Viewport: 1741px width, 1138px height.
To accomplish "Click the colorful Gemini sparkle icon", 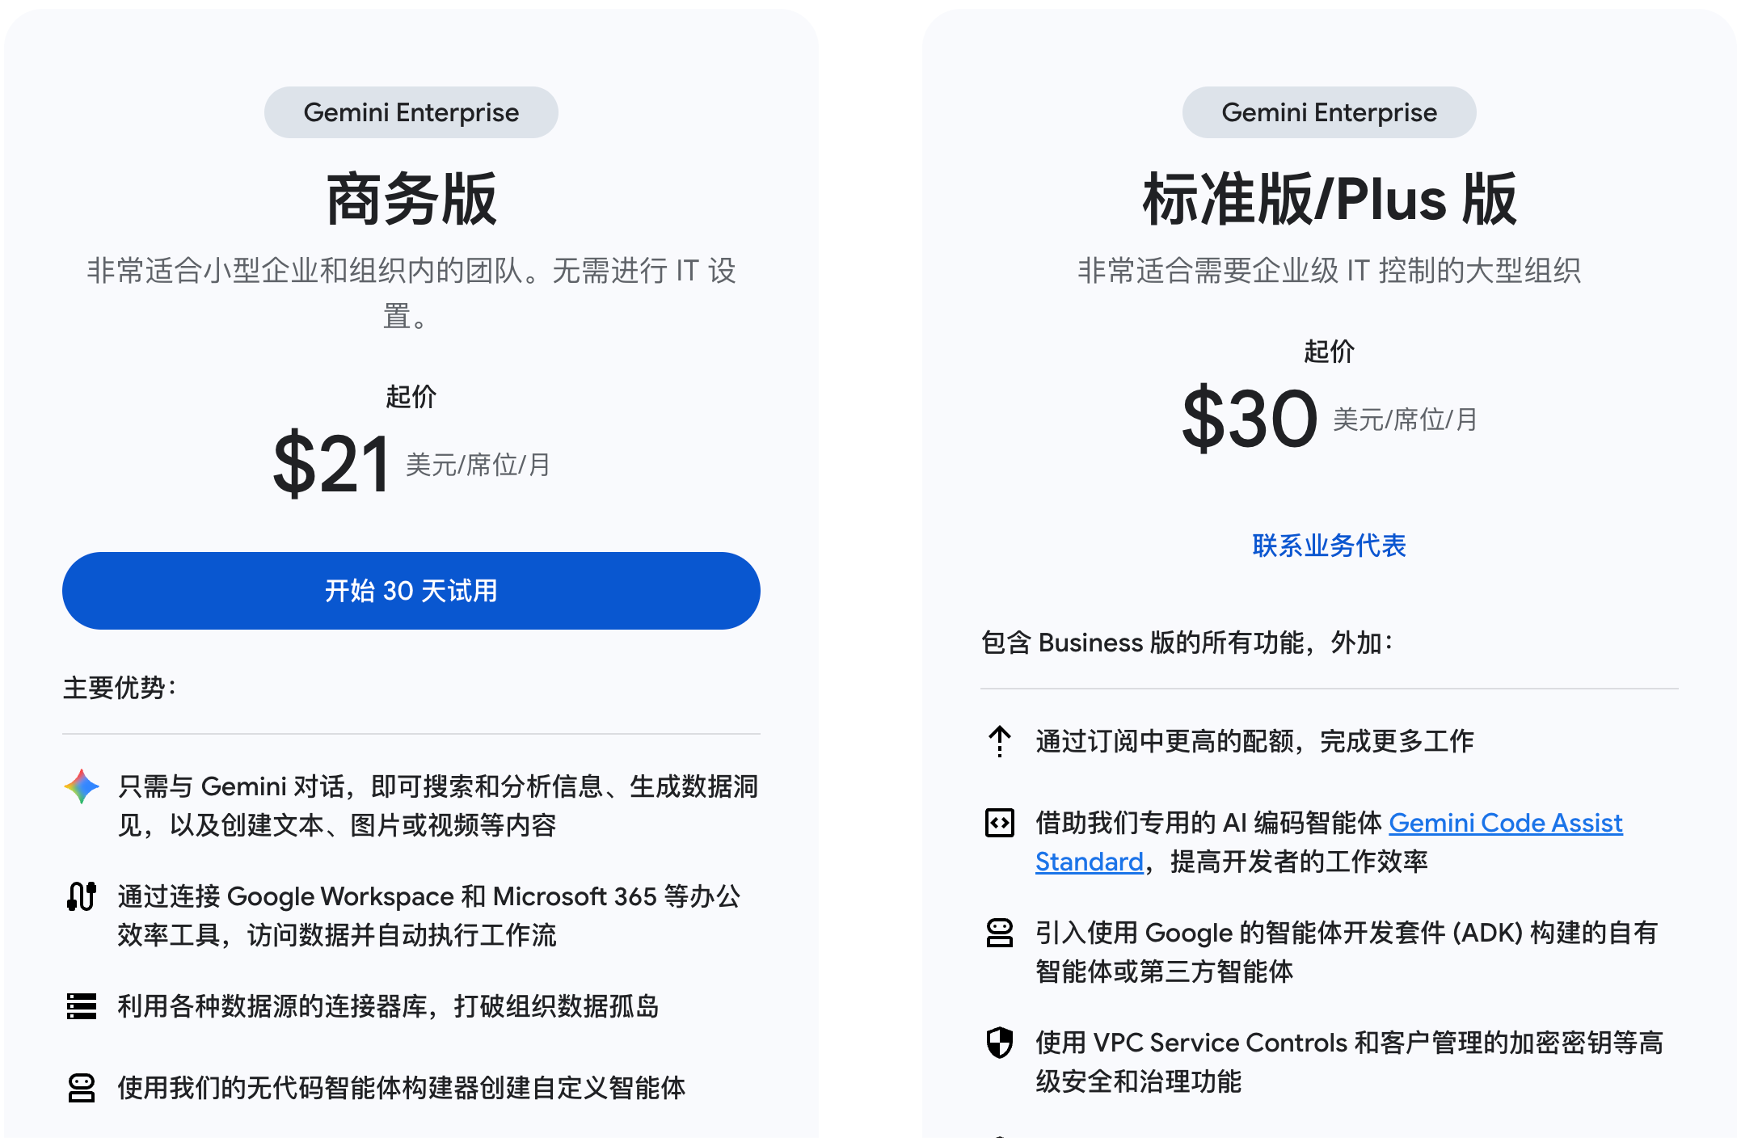I will pos(82,786).
